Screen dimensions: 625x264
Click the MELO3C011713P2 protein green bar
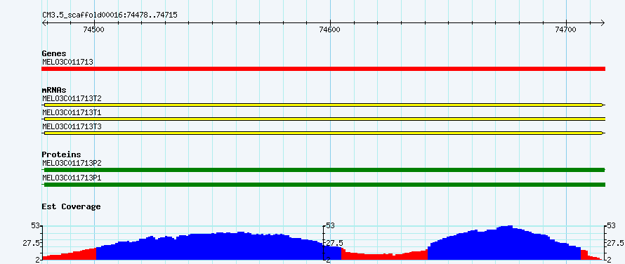323,170
